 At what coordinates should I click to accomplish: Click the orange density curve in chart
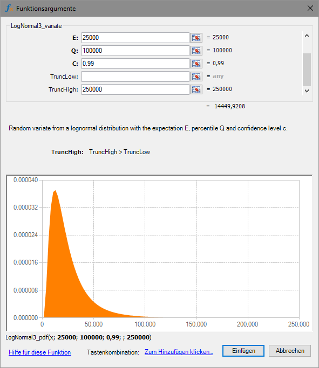61,270
